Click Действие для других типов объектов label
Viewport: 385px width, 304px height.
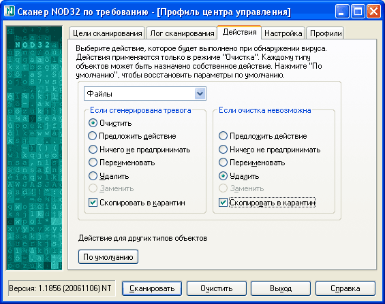click(142, 238)
